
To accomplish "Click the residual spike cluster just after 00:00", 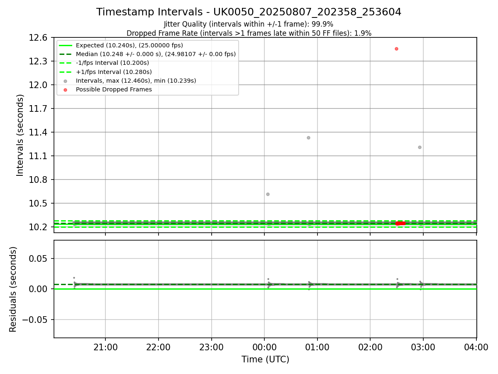I will (x=269, y=283).
